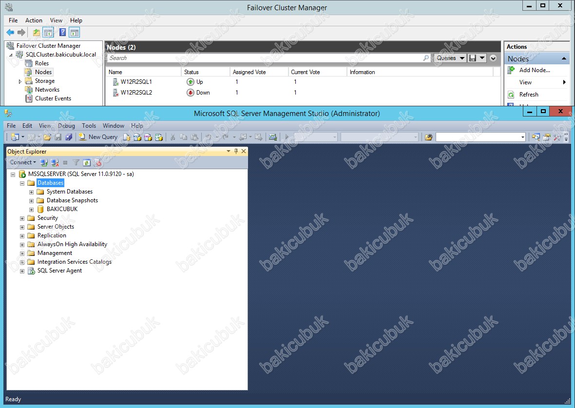Open the Find combo box dropdown in SSMS toolbar
Image resolution: width=575 pixels, height=408 pixels.
[x=522, y=137]
